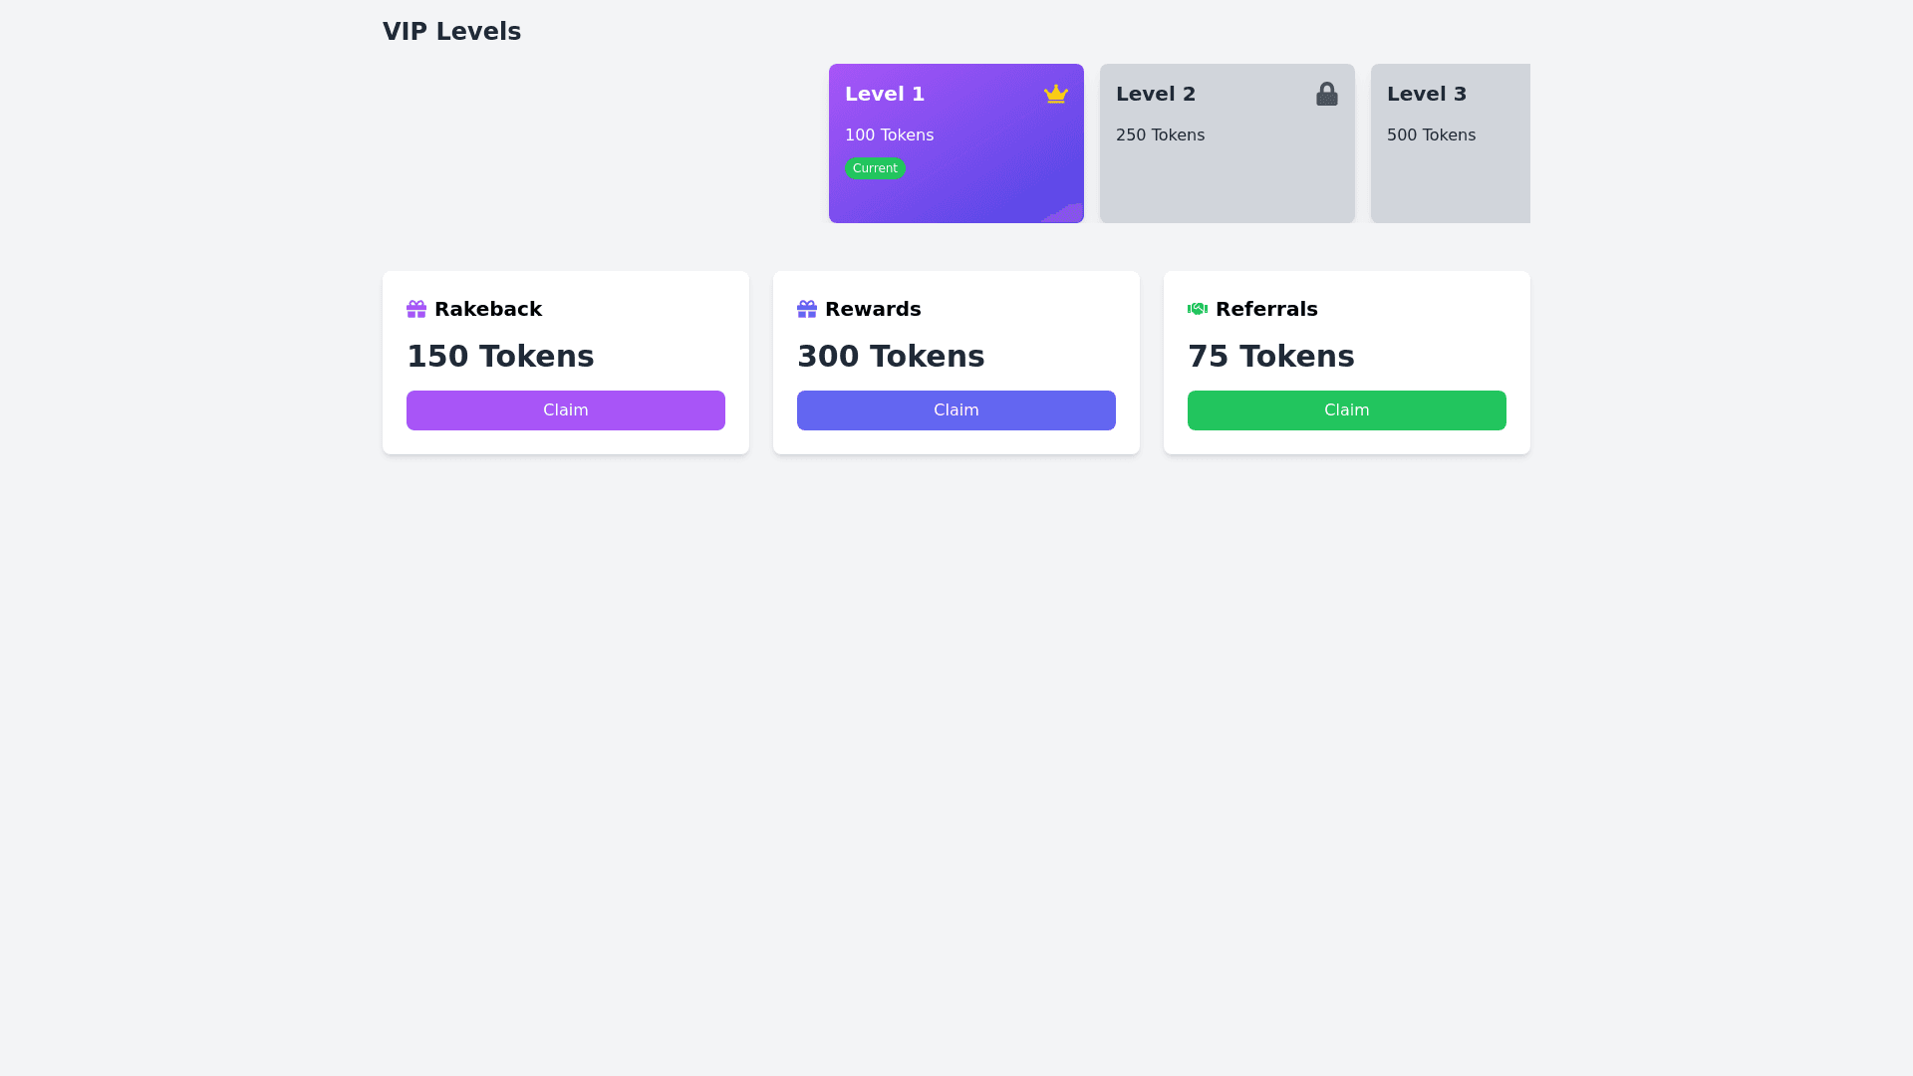
Task: Click the blue gift icon beside Rewards
Action: tap(807, 309)
